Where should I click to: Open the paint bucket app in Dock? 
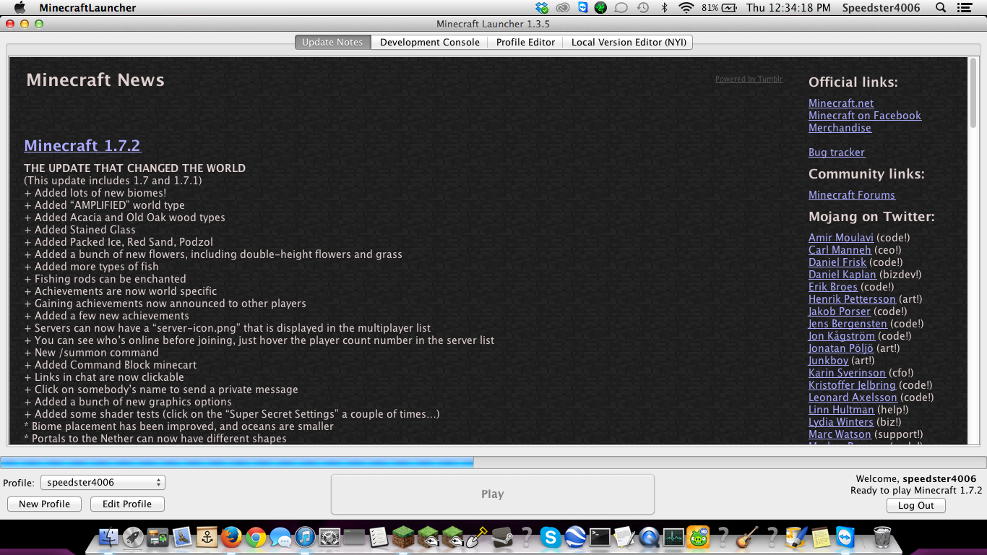[796, 537]
